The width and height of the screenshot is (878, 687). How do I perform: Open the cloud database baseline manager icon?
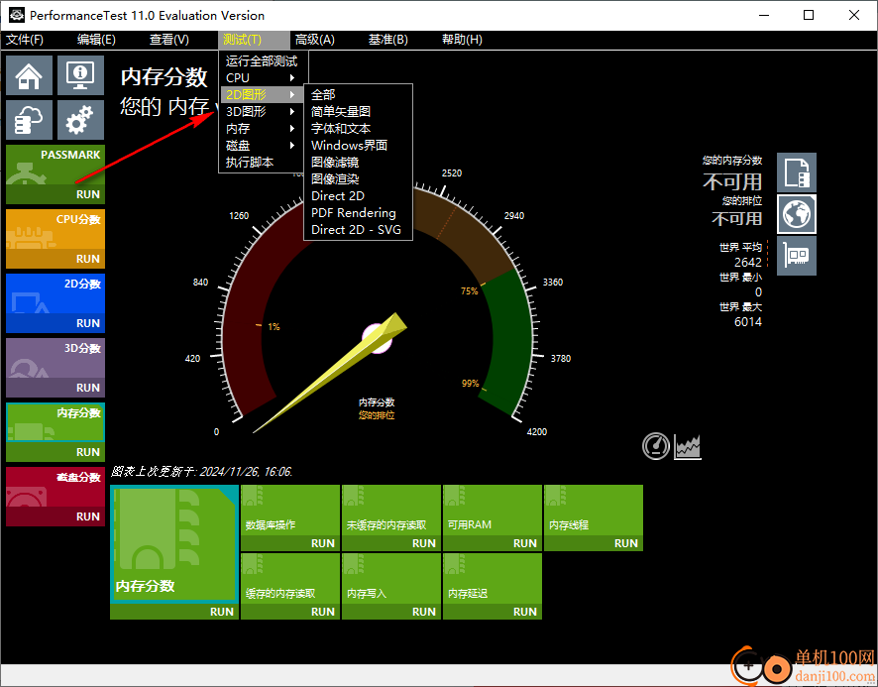[29, 120]
